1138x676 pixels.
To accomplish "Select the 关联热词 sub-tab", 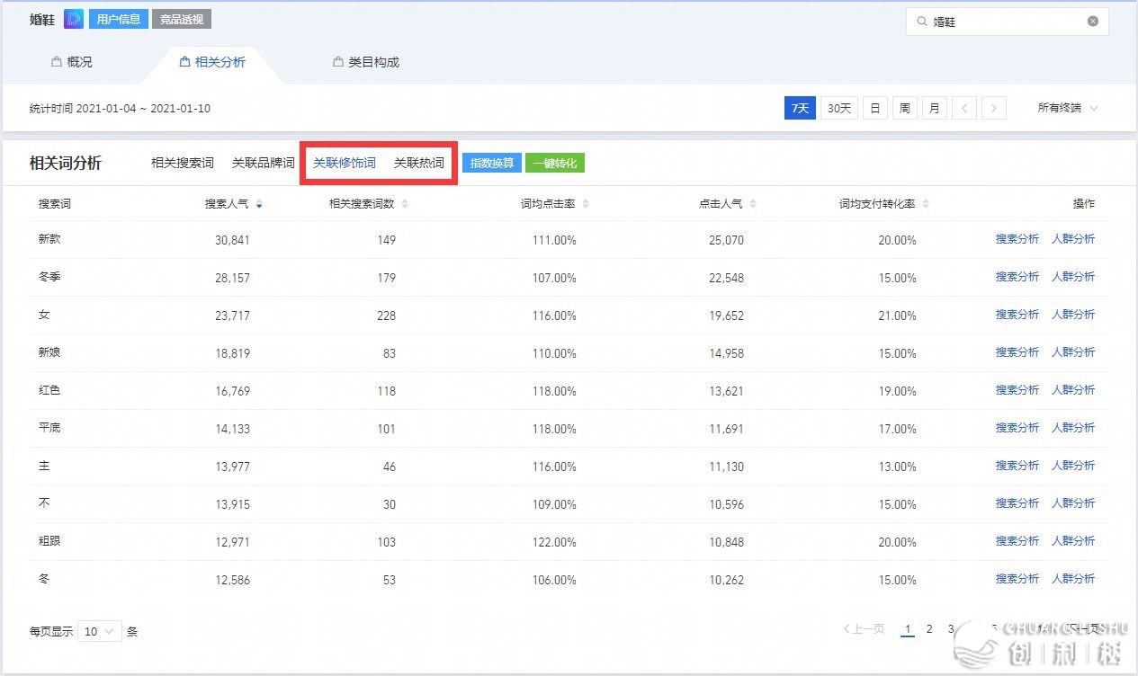I will (419, 163).
